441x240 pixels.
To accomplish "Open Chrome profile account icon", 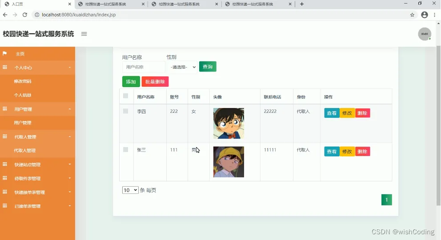I will point(425,15).
